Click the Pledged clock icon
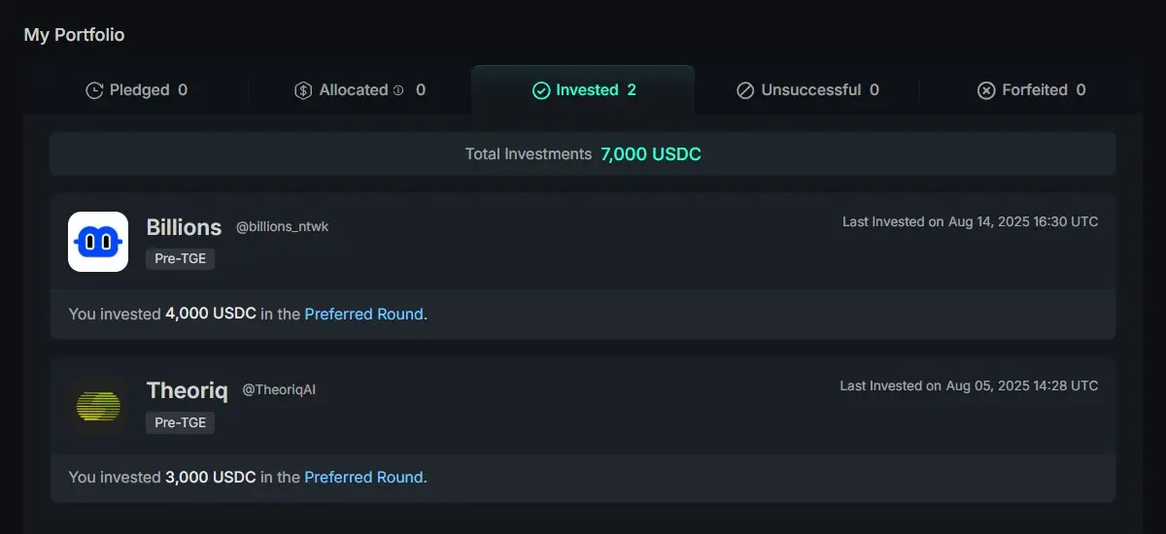The image size is (1166, 534). (94, 90)
